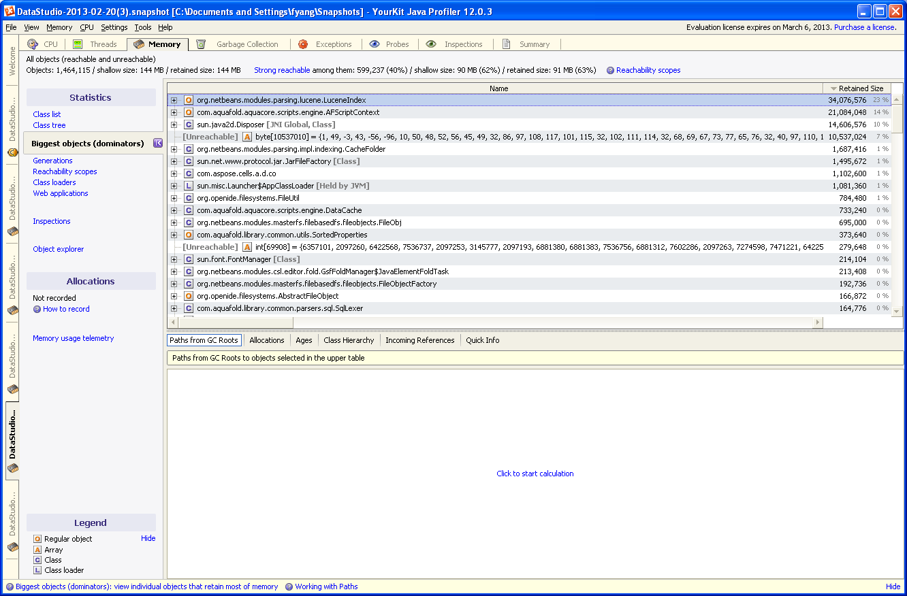Open Class list in Statistics
Image resolution: width=907 pixels, height=596 pixels.
pyautogui.click(x=47, y=114)
